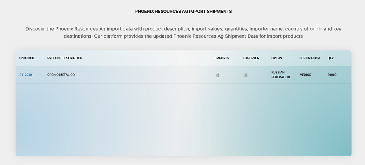Click the EXPORTER column header

point(251,58)
